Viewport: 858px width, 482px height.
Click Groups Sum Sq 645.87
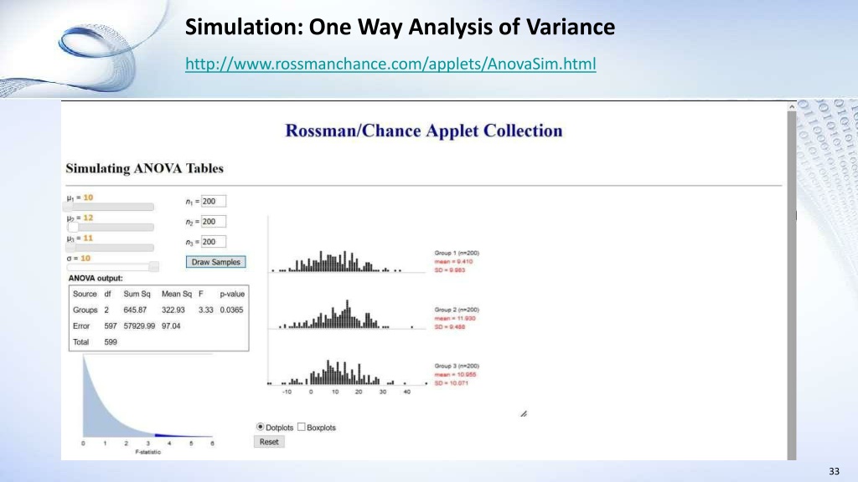tap(135, 310)
